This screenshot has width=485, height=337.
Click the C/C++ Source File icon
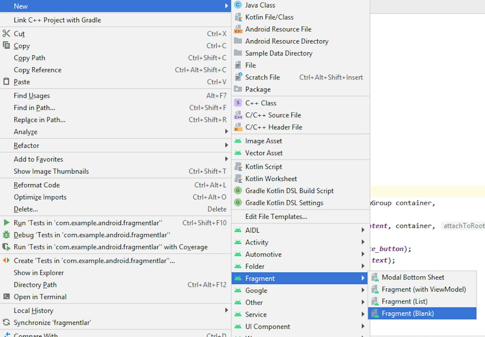[238, 115]
